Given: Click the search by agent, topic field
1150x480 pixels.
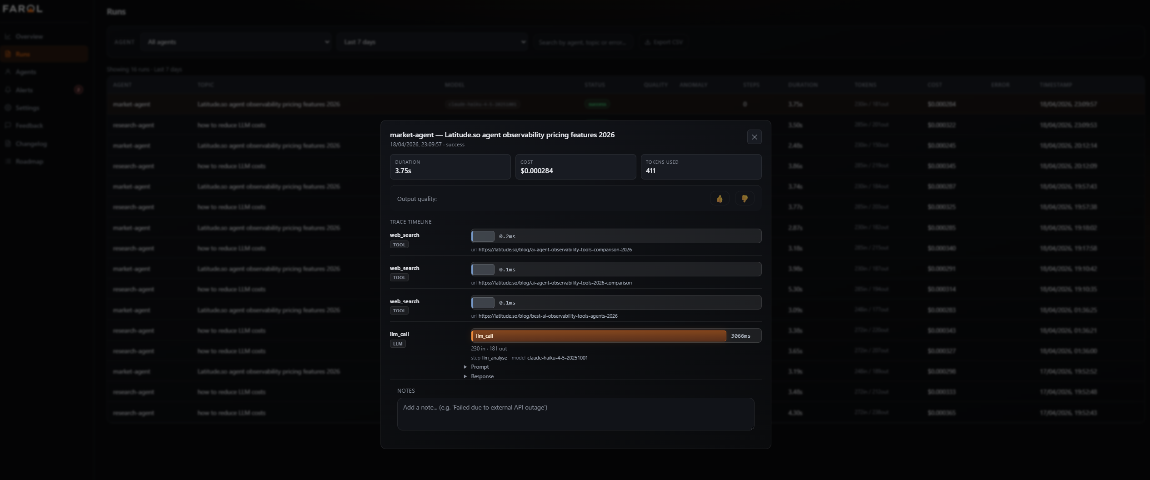Looking at the screenshot, I should pyautogui.click(x=584, y=42).
